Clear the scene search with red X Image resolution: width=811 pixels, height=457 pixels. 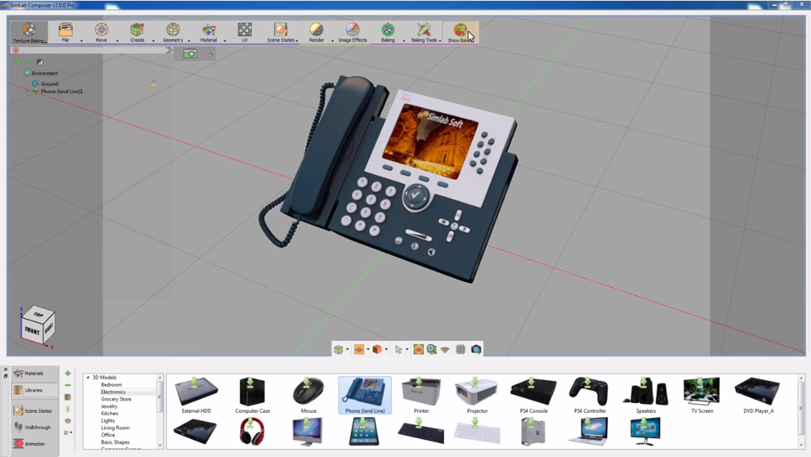[x=16, y=50]
